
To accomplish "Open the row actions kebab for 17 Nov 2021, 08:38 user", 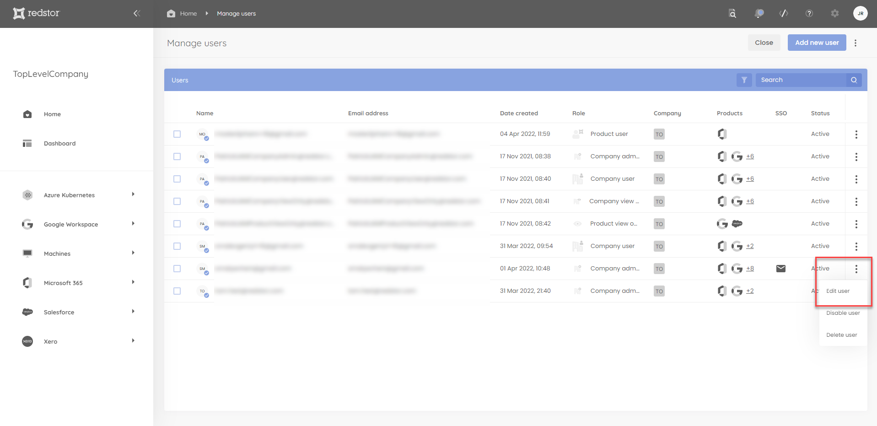I will click(x=856, y=157).
